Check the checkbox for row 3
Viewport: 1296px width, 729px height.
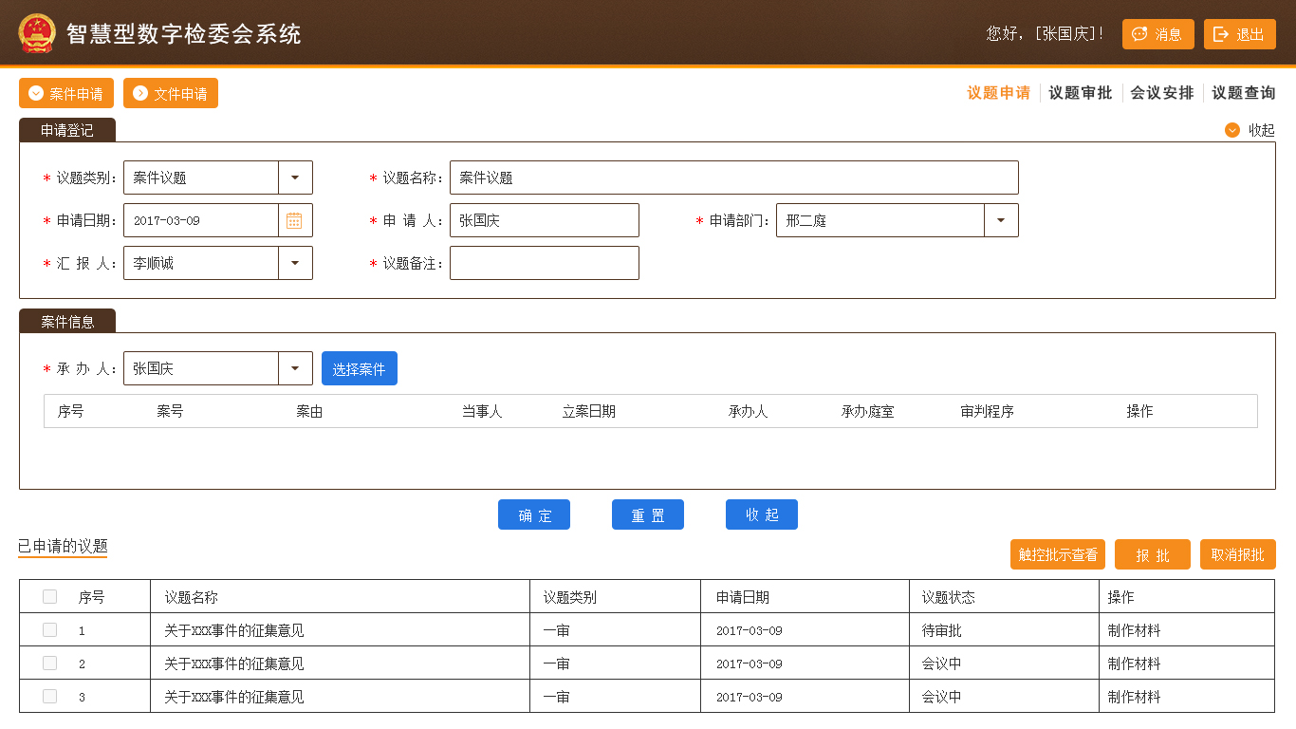[50, 697]
